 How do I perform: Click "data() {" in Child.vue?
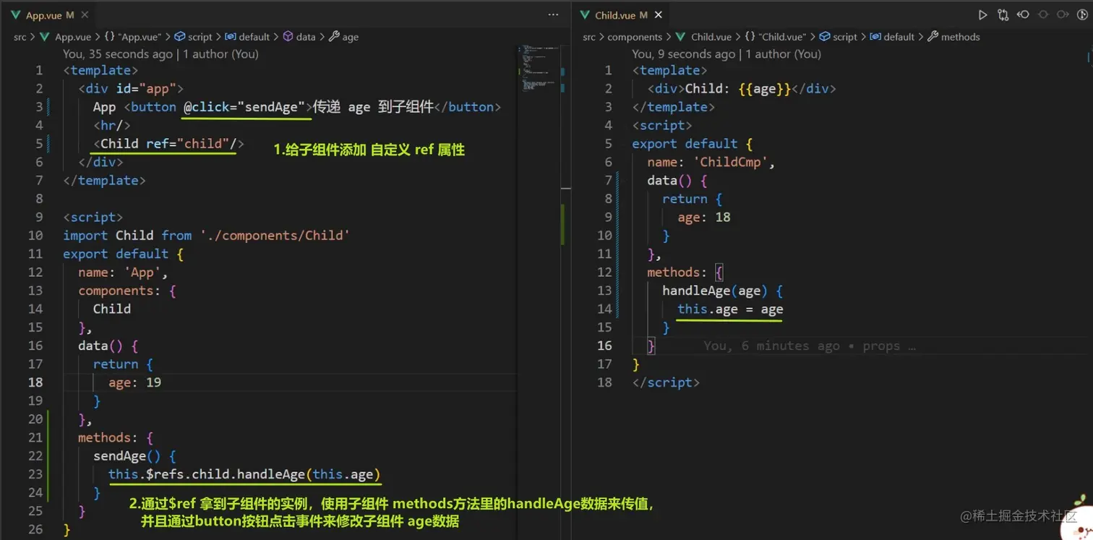[x=677, y=180]
